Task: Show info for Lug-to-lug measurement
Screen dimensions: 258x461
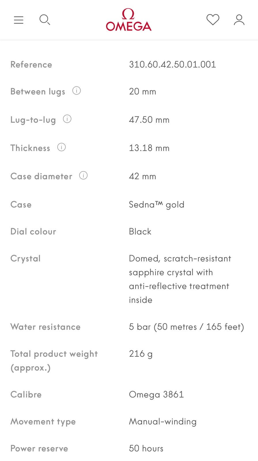Action: click(67, 119)
